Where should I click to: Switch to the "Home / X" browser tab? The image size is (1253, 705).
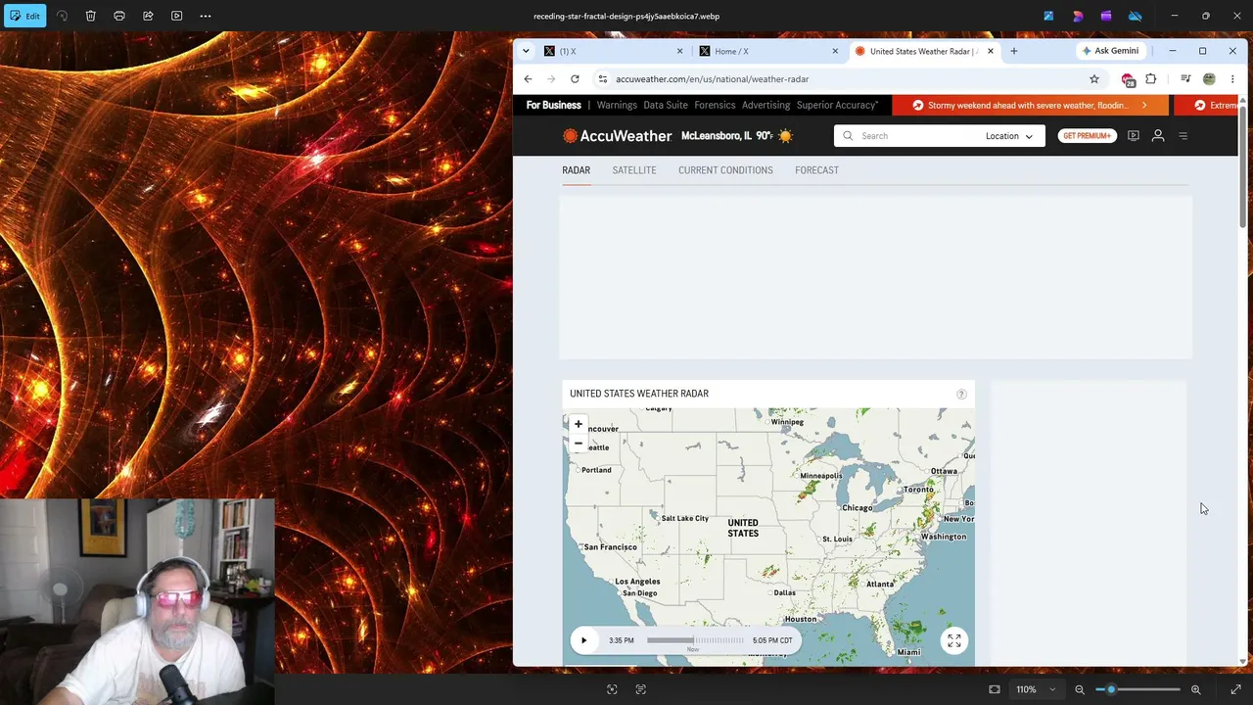[768, 51]
